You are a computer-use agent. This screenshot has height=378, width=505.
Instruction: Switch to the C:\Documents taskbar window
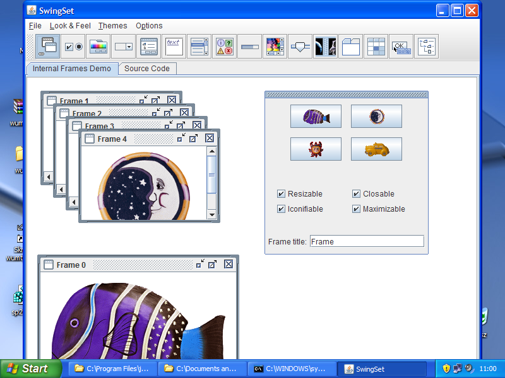(203, 369)
